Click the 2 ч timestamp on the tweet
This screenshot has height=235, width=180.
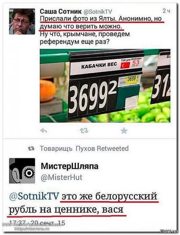pos(167,11)
